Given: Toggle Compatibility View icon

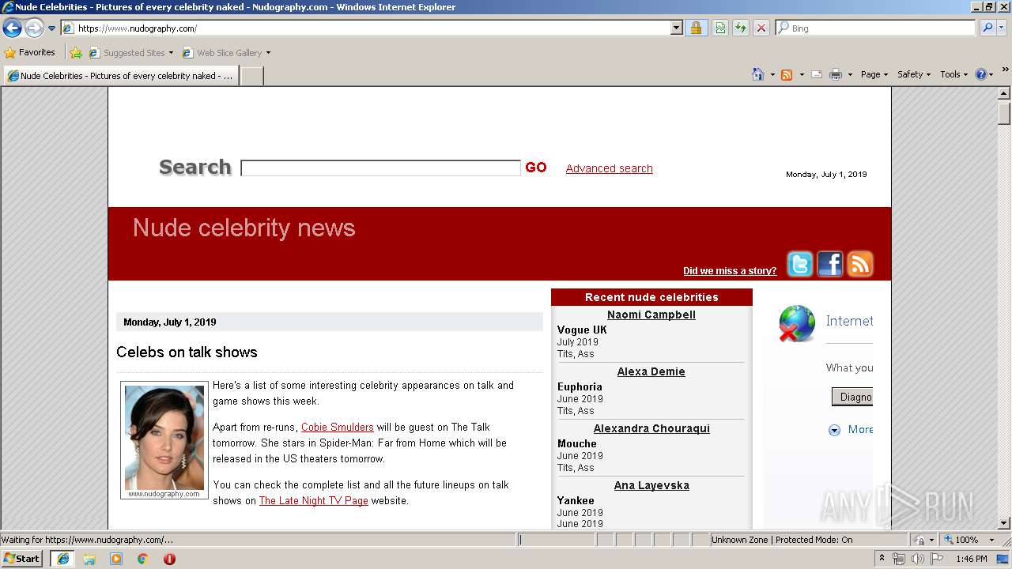Looking at the screenshot, I should tap(720, 28).
